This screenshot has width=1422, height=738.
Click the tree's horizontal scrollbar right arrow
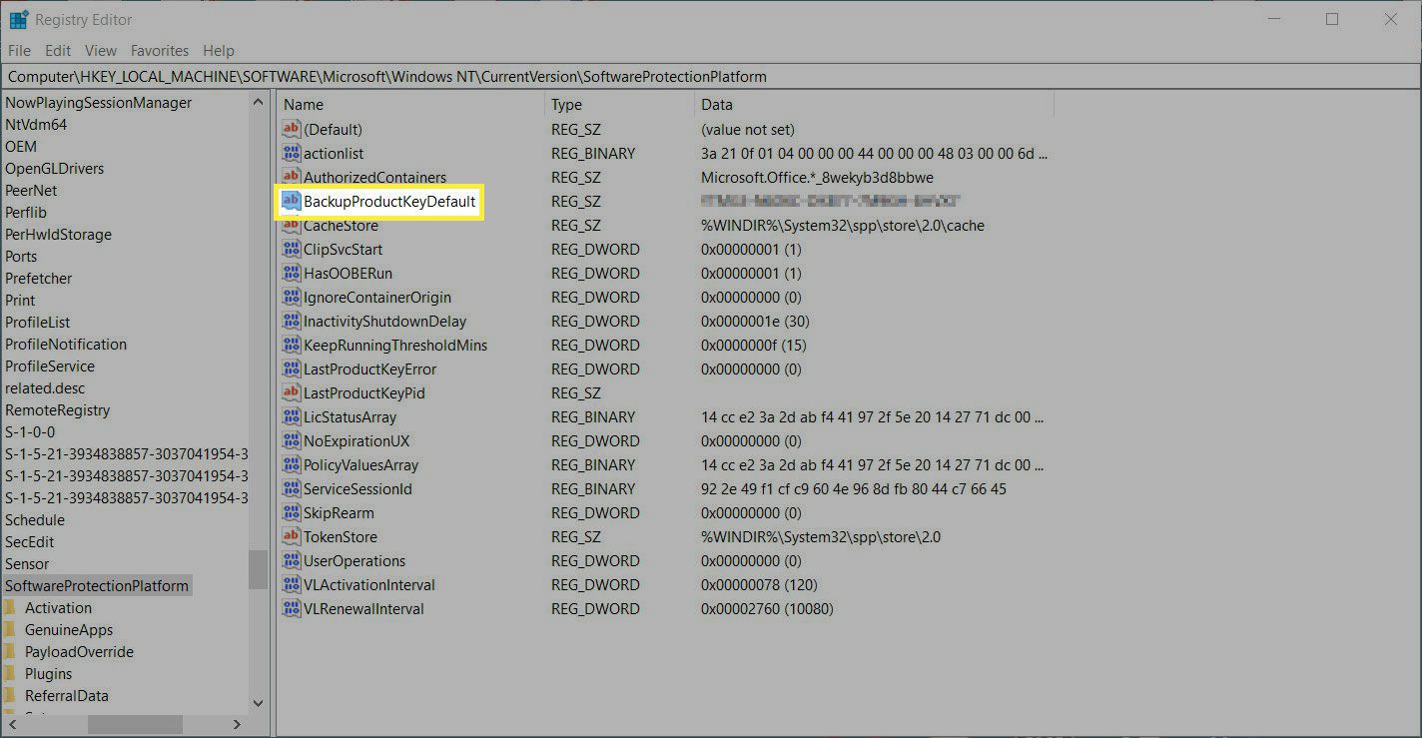237,724
